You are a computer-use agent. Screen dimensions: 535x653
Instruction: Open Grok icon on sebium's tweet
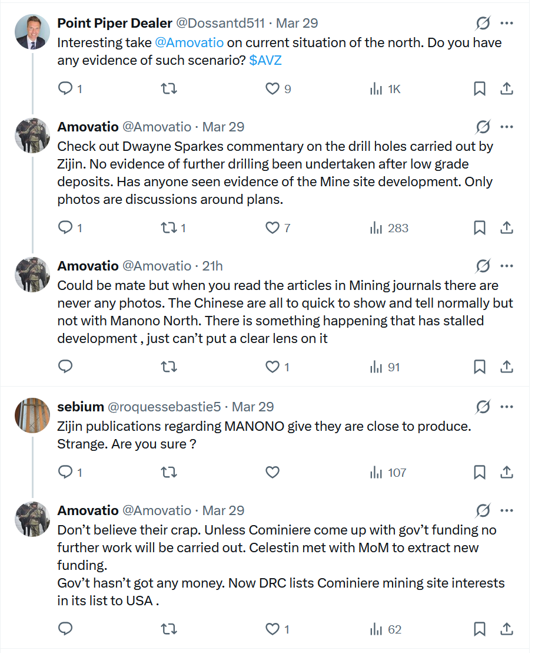(483, 407)
